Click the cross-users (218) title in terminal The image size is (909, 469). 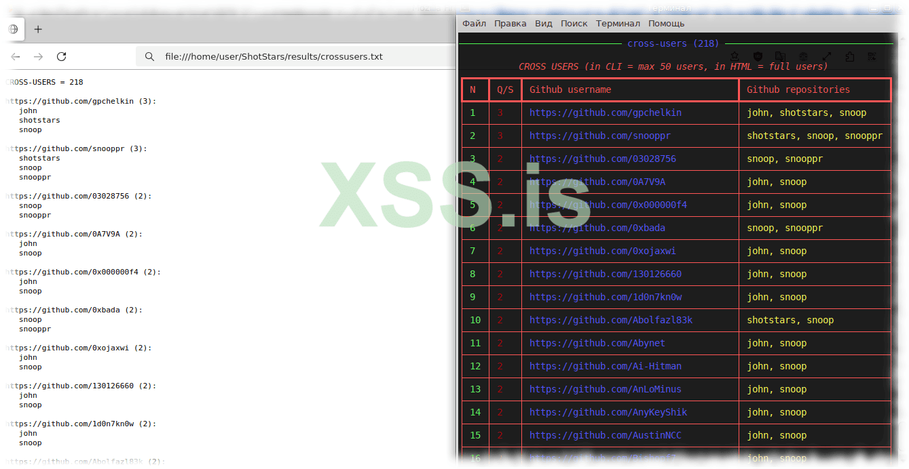673,43
